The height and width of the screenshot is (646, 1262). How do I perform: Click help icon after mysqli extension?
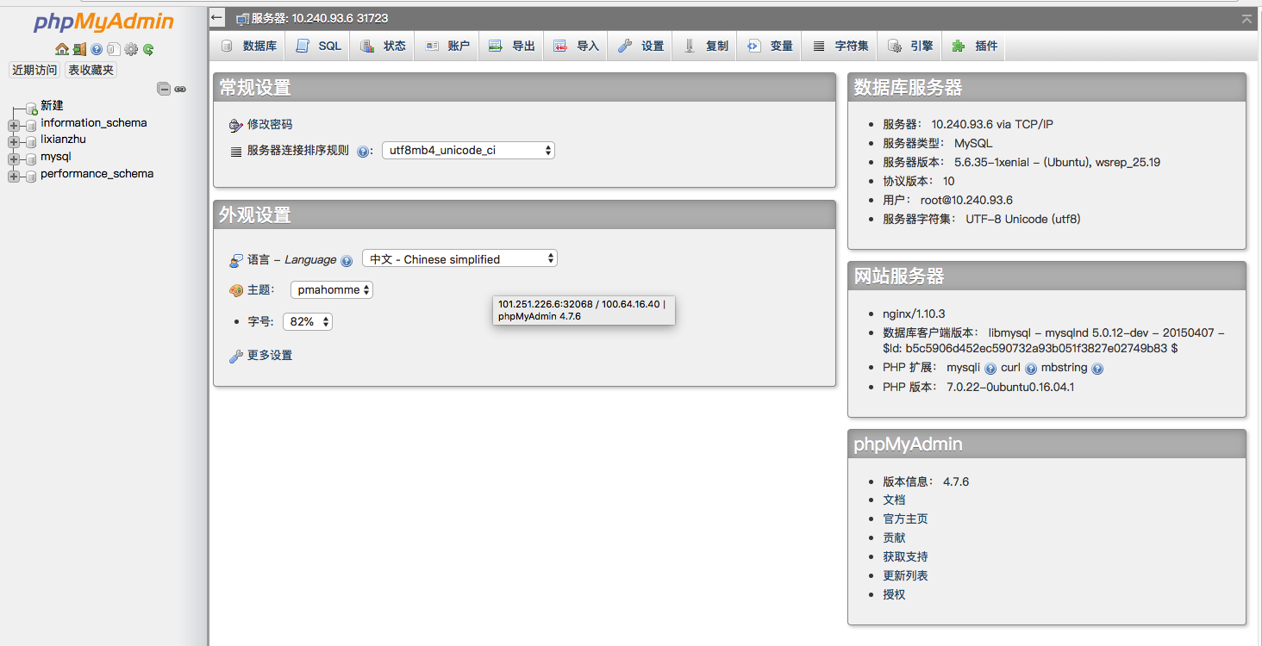point(990,369)
